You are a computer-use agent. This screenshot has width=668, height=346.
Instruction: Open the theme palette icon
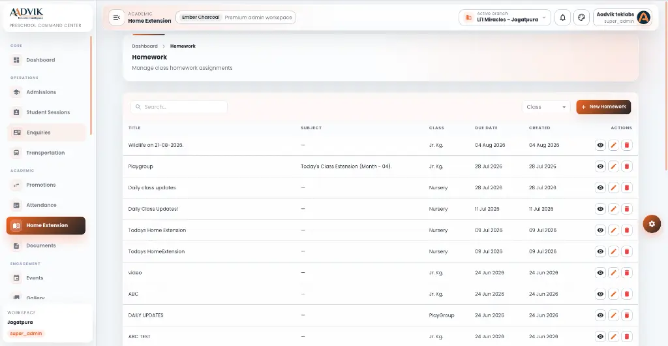coord(581,18)
